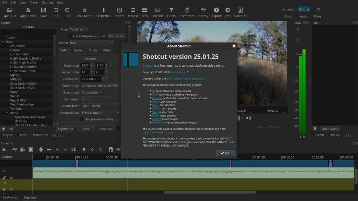Click the timeline Paste icon

coord(31,149)
